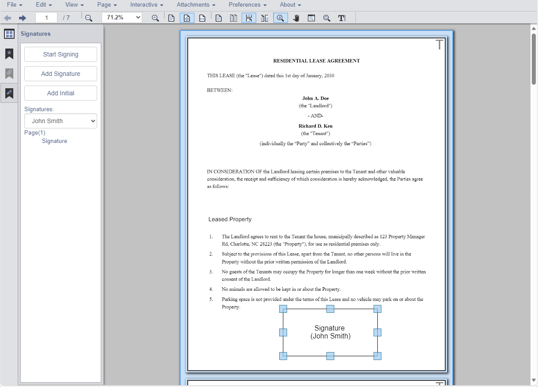Click the zoom out magnifier icon
Image resolution: width=538 pixels, height=387 pixels.
click(89, 18)
